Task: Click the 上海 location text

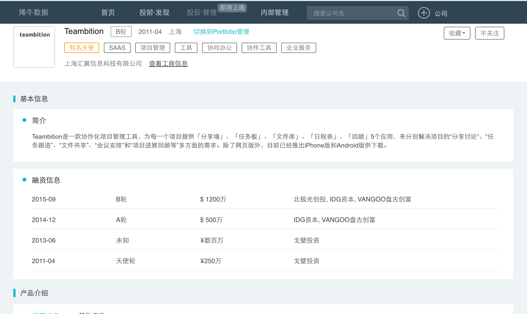Action: coord(175,32)
